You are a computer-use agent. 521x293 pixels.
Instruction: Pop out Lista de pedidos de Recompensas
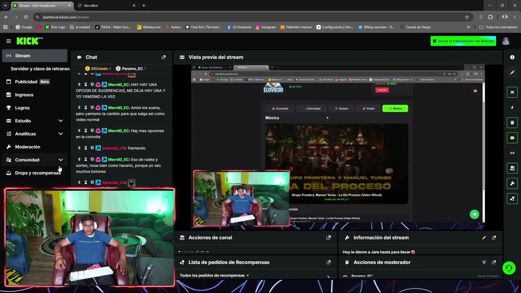(328, 262)
